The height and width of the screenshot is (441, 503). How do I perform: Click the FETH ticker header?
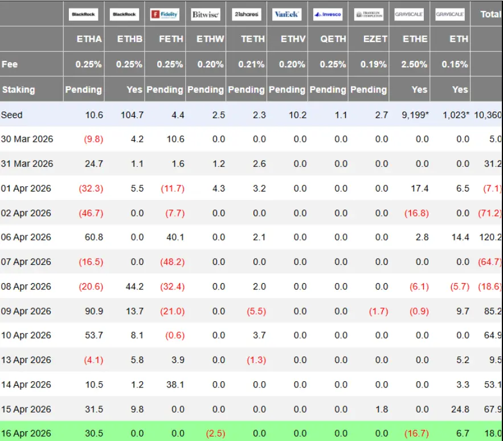tap(171, 39)
